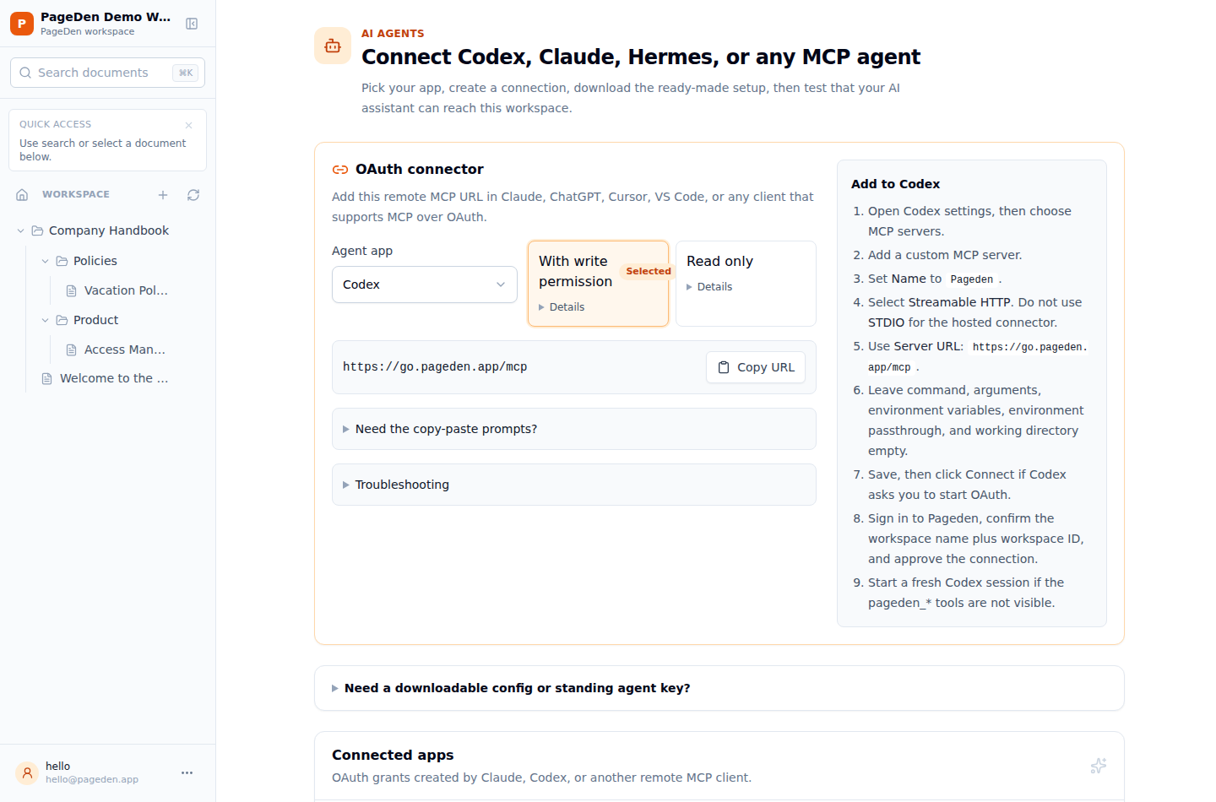This screenshot has height=802, width=1216.
Task: Open the Agent app Codex dropdown
Action: coord(425,284)
